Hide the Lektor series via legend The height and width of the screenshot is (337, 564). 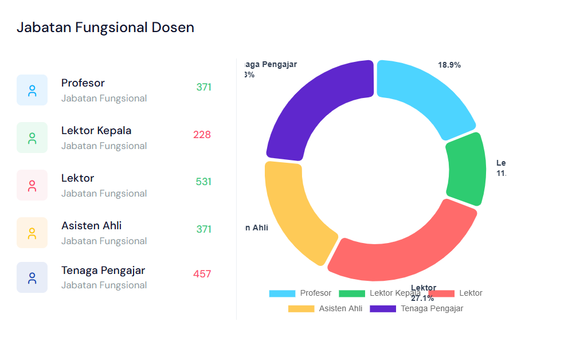coord(441,293)
